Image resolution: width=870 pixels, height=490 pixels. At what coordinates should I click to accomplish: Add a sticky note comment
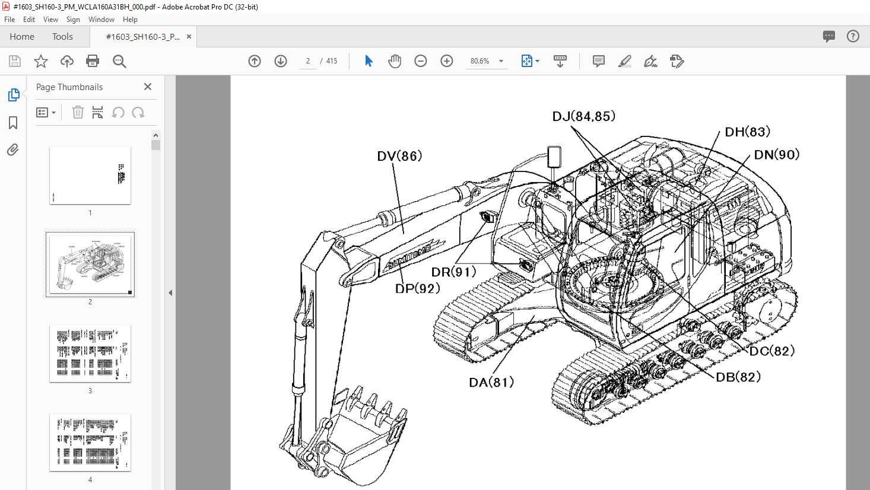[599, 61]
